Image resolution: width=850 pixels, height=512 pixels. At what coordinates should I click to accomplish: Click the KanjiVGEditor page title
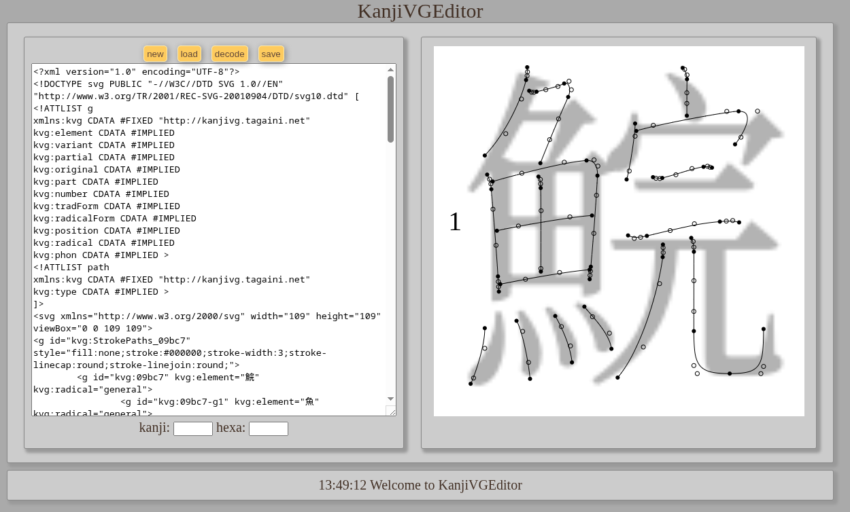click(x=420, y=11)
